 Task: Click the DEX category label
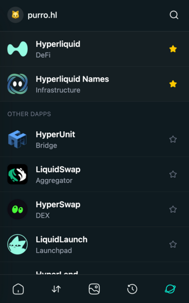(43, 216)
